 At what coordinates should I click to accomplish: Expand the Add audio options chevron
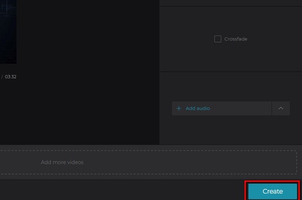pyautogui.click(x=281, y=108)
